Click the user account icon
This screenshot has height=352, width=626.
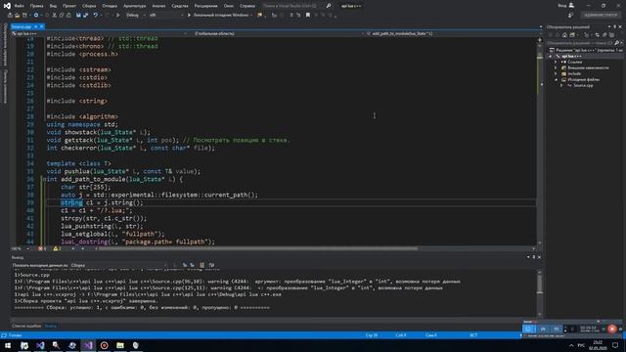coord(571,6)
